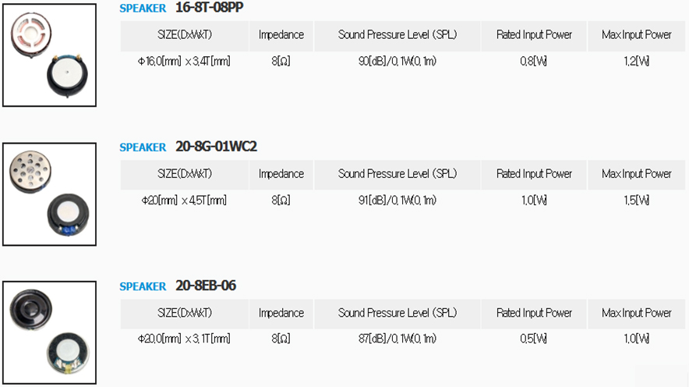Open the 16-8T-08PP speaker product image
The height and width of the screenshot is (387, 689).
[x=49, y=55]
